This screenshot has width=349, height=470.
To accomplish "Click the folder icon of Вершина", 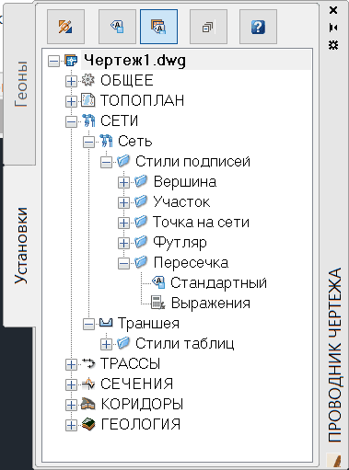I will (x=141, y=181).
